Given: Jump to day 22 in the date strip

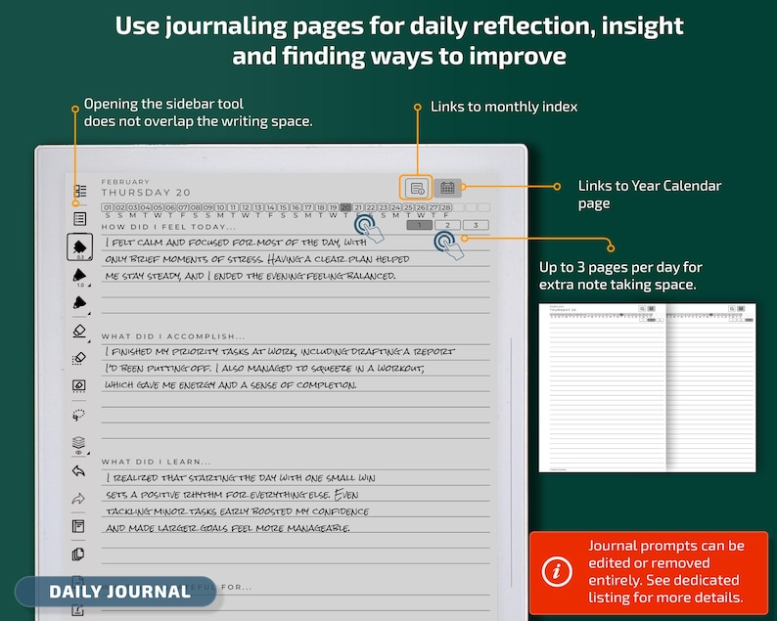Looking at the screenshot, I should tap(371, 207).
